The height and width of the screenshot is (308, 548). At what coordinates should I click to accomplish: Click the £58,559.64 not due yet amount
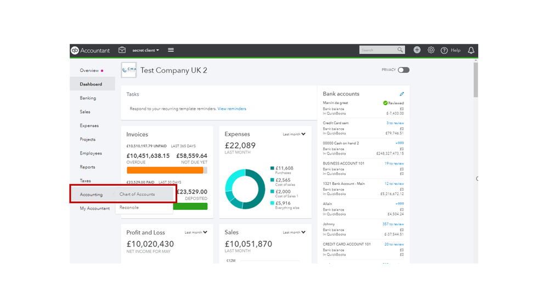pyautogui.click(x=191, y=156)
